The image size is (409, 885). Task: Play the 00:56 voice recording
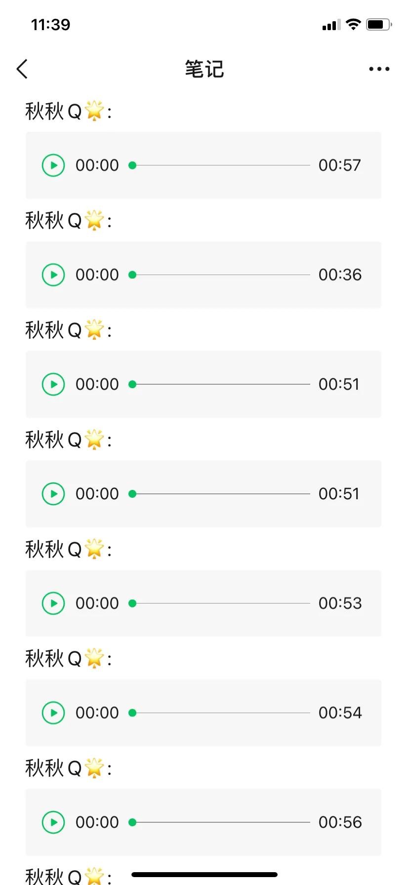coord(53,822)
